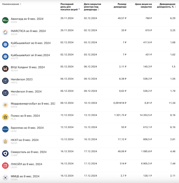The width and height of the screenshot is (179, 183).
Task: Click the INARCTICA company logo icon
Action: click(5, 32)
